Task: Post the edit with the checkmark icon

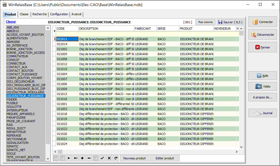Action: (102, 158)
